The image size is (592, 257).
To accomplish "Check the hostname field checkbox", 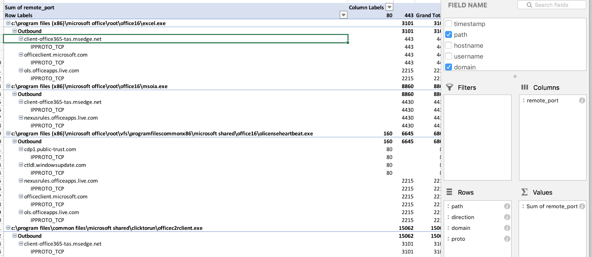I will tap(449, 46).
